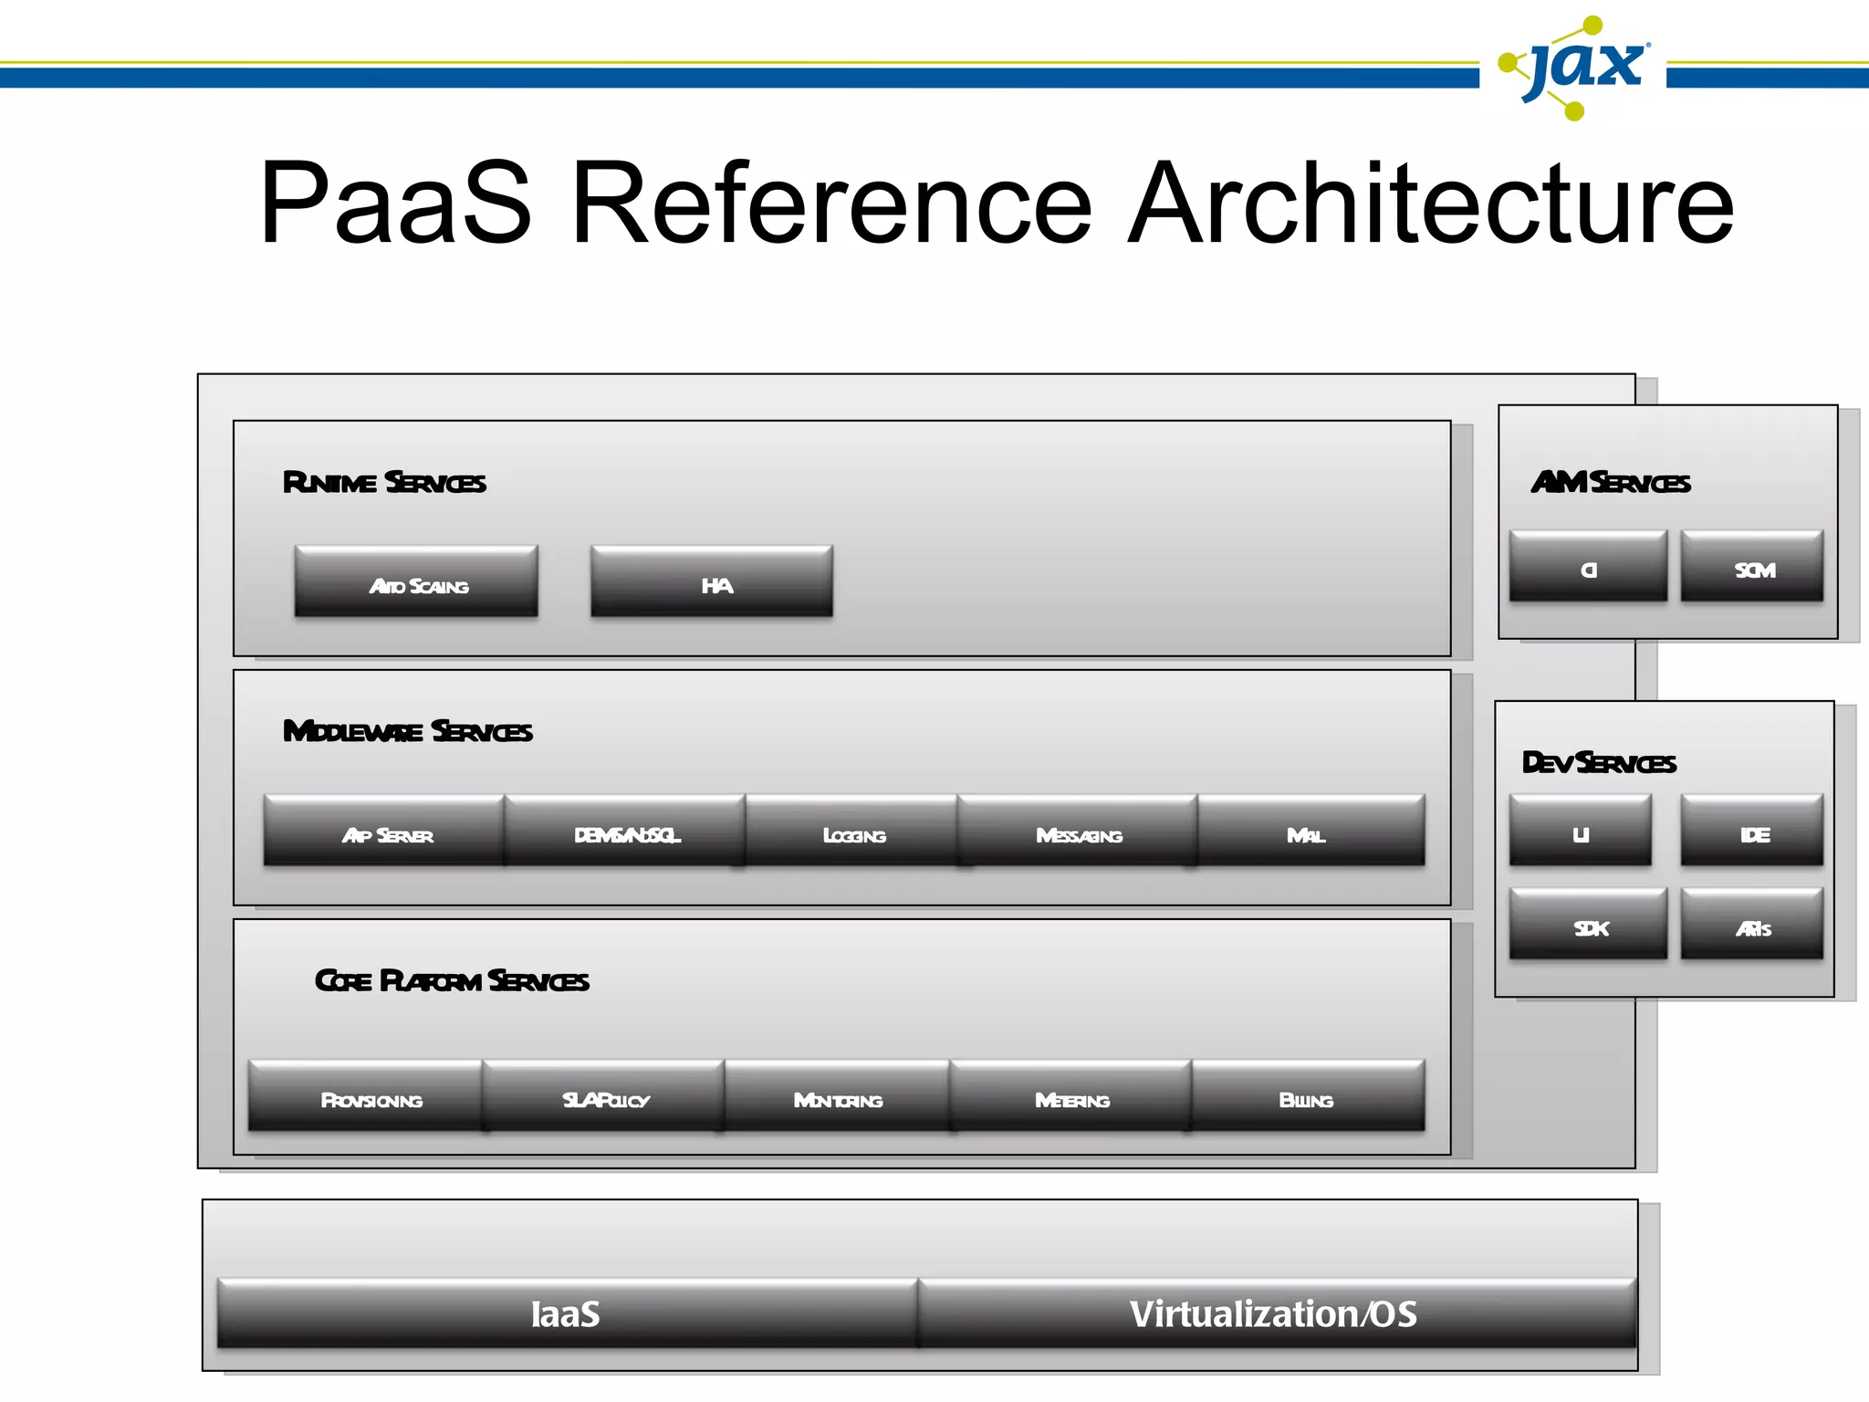Select the Auto Scaling block
This screenshot has height=1402, width=1869.
click(x=416, y=581)
